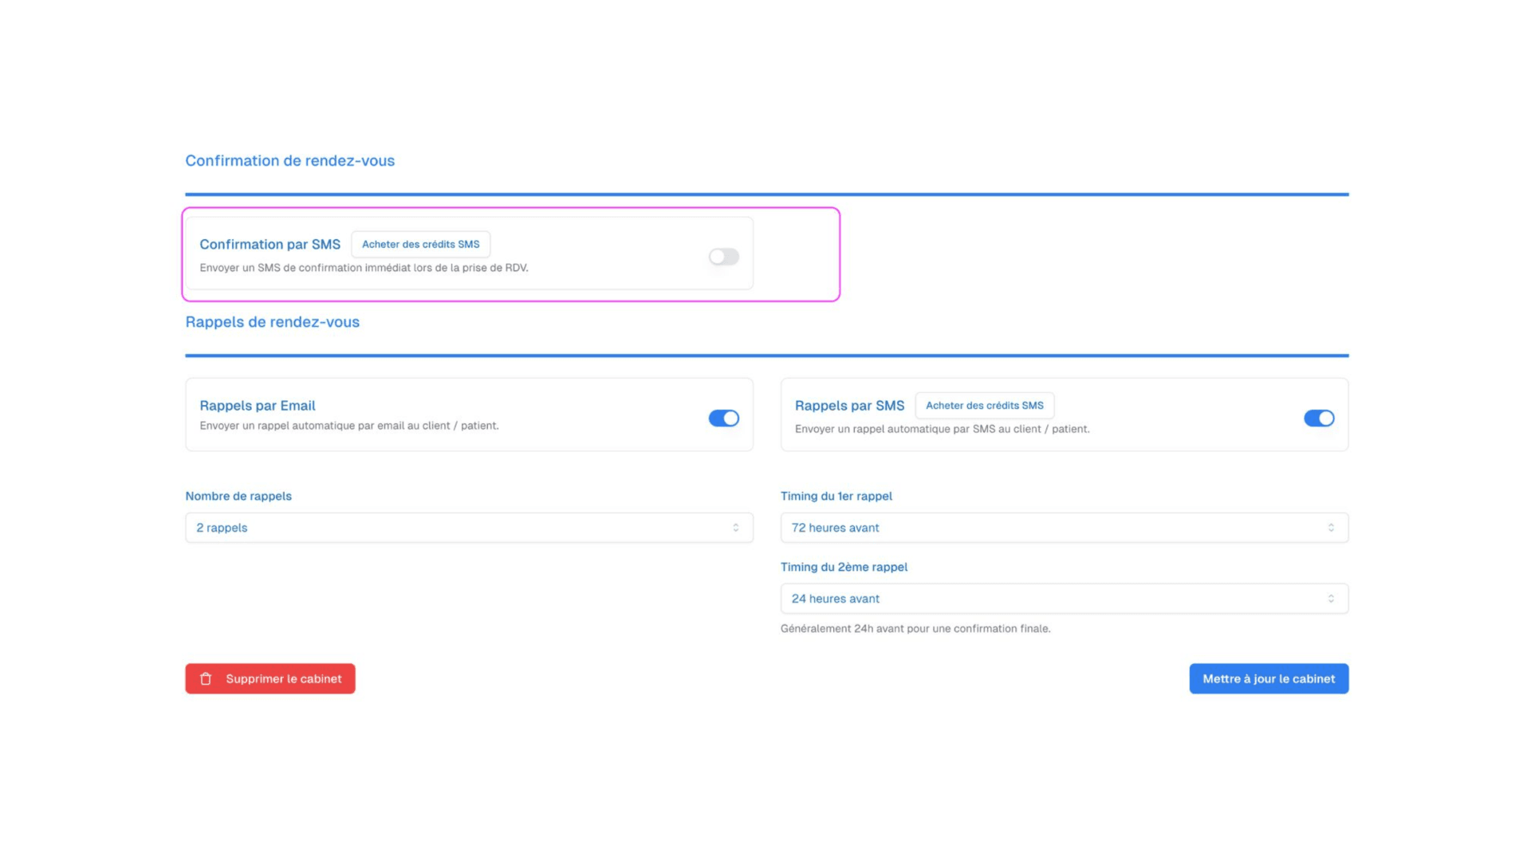
Task: Click the Rappels de rendez-vous heading
Action: click(272, 322)
